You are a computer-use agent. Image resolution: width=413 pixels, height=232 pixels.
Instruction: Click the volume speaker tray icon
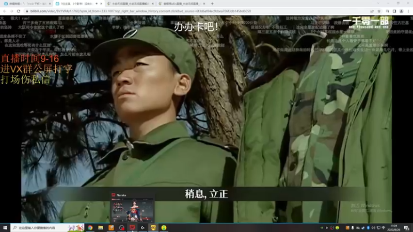click(x=373, y=228)
